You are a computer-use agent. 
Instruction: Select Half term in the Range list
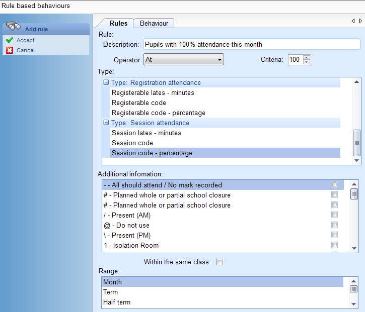[x=223, y=302]
